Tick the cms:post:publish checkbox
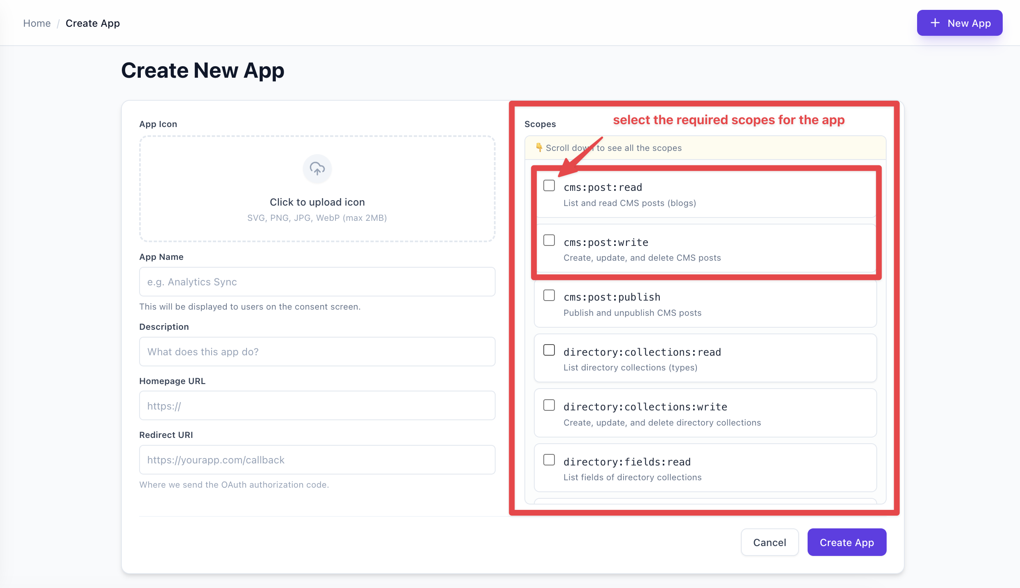Viewport: 1020px width, 588px height. (549, 296)
